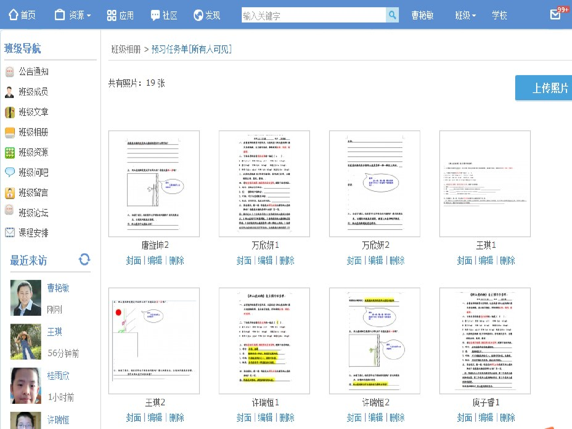
Task: View 班级文章 class articles
Action: click(34, 112)
